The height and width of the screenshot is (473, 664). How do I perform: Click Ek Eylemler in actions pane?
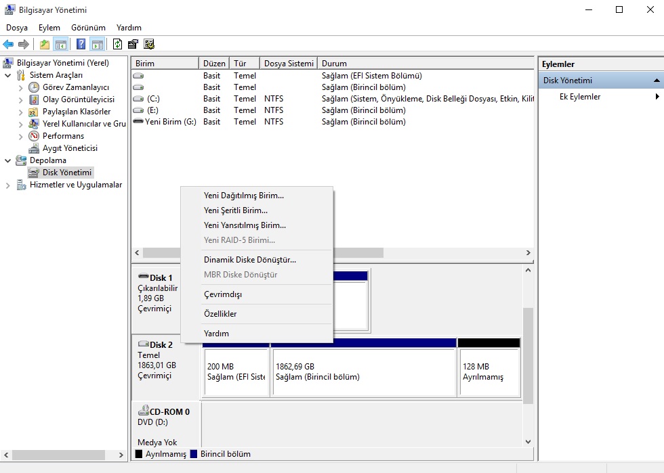tap(580, 97)
